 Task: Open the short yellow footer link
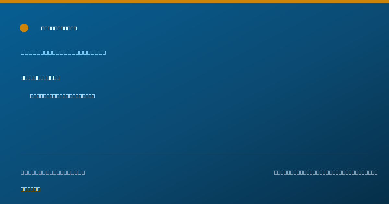pos(30,189)
